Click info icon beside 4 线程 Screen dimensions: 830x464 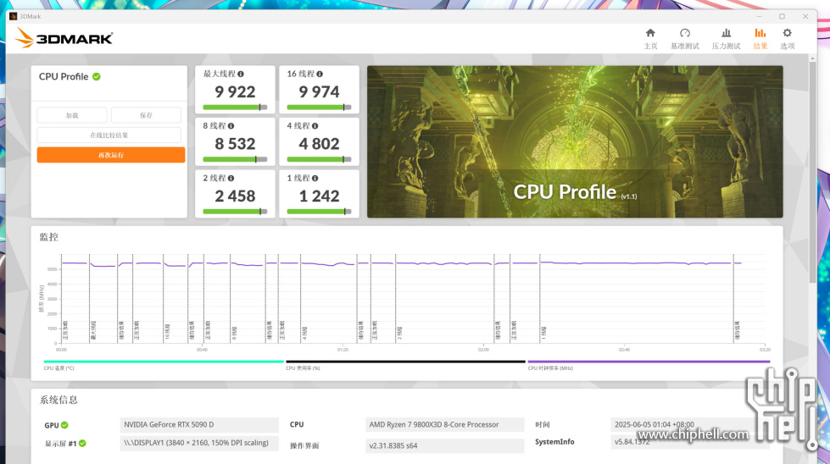315,126
